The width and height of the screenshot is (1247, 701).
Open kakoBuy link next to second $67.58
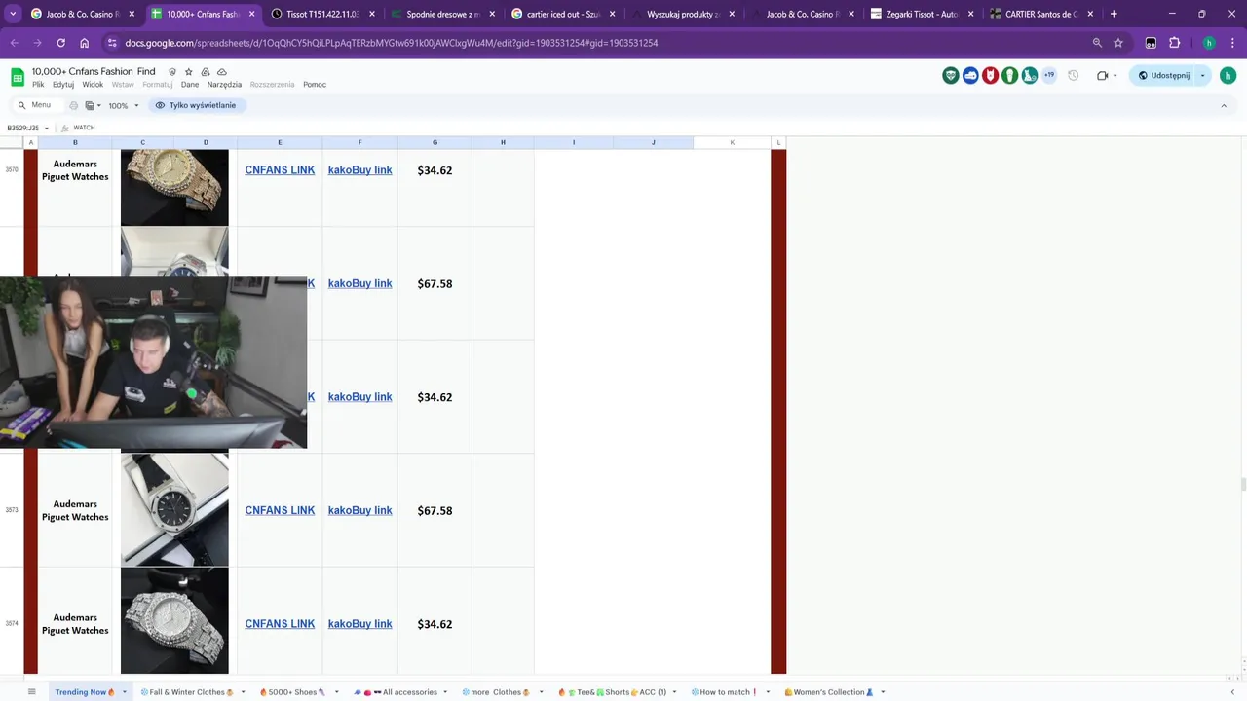click(x=359, y=510)
